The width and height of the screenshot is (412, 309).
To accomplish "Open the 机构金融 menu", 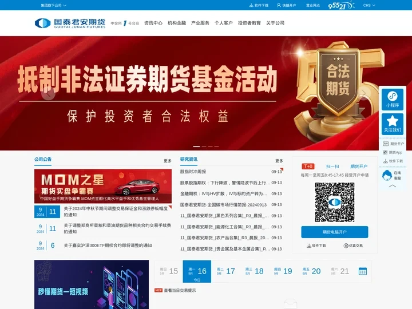I will [x=177, y=23].
